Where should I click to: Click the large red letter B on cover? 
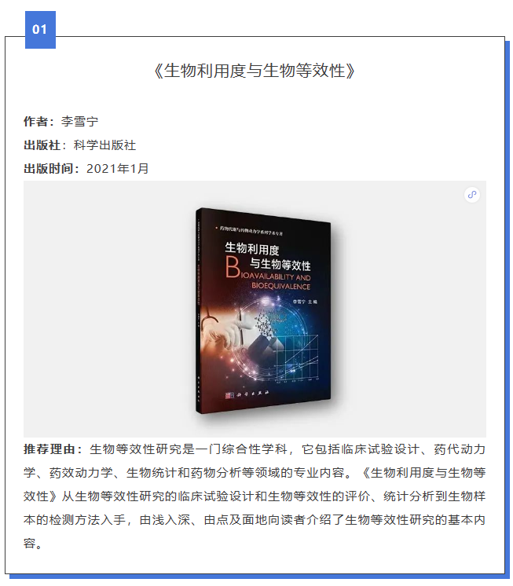coord(233,267)
